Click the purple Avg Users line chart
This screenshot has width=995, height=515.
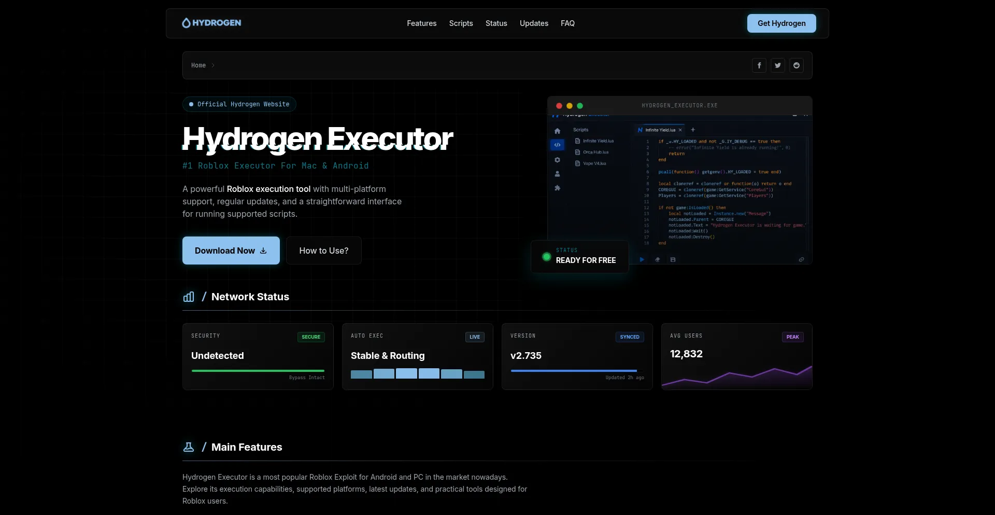point(737,377)
